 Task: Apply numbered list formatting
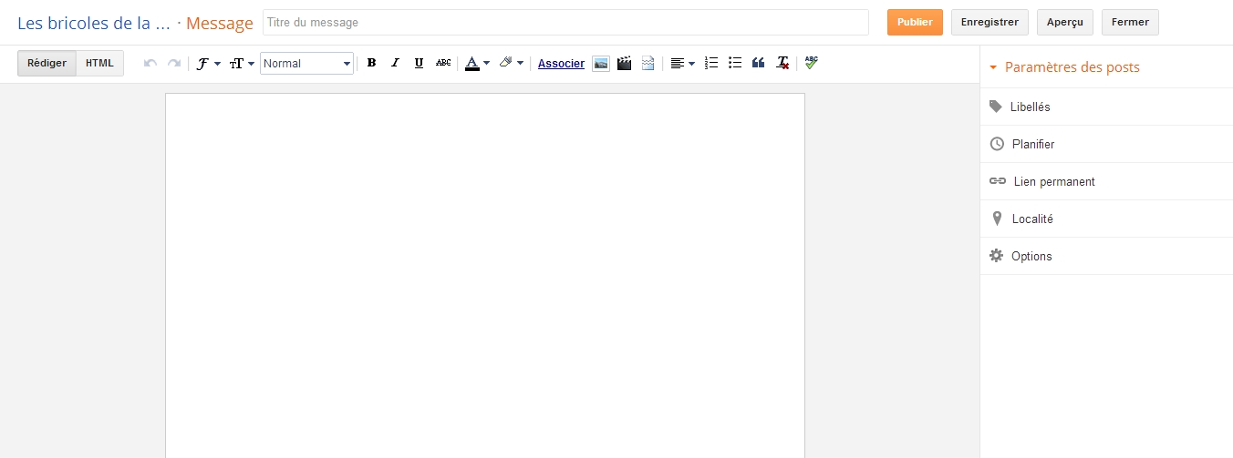712,63
